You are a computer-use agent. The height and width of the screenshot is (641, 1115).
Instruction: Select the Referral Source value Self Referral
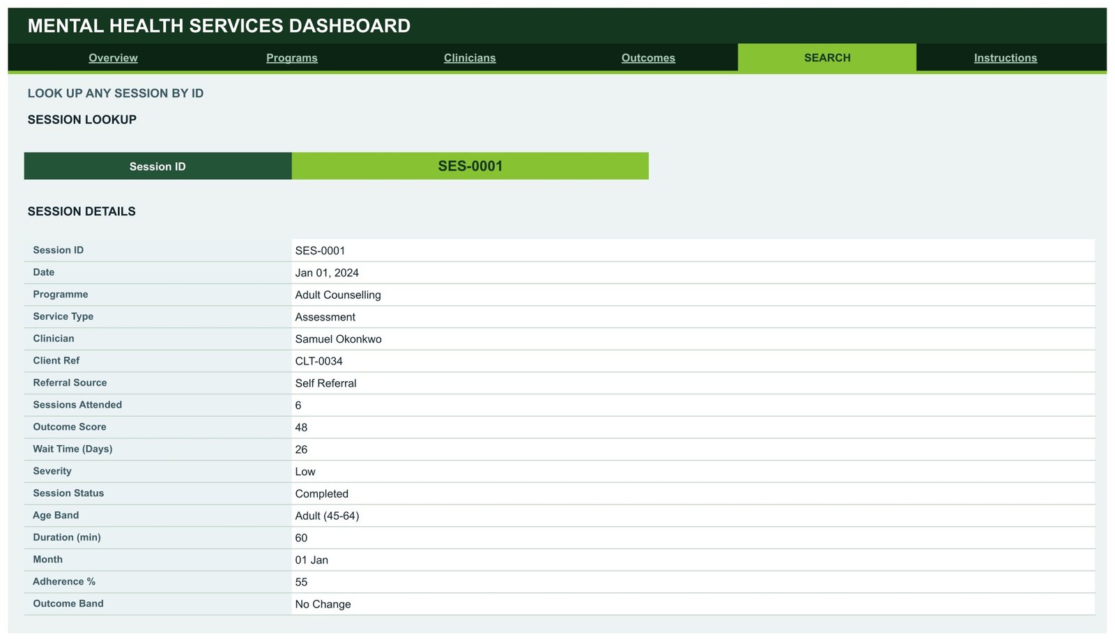point(325,383)
